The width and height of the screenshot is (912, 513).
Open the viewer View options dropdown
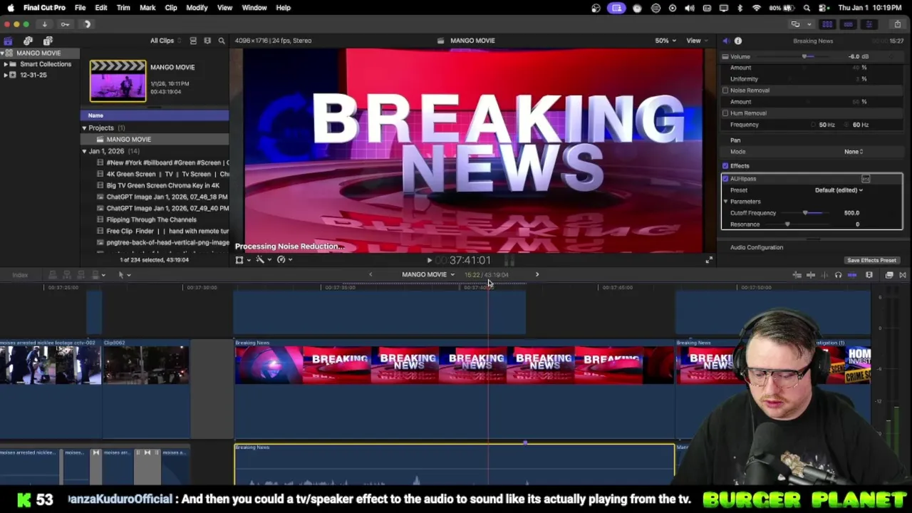pos(696,41)
